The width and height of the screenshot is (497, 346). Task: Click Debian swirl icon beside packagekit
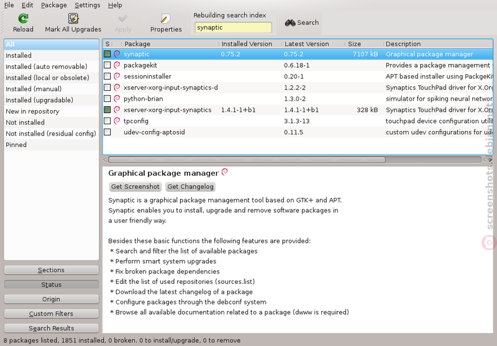pos(117,65)
